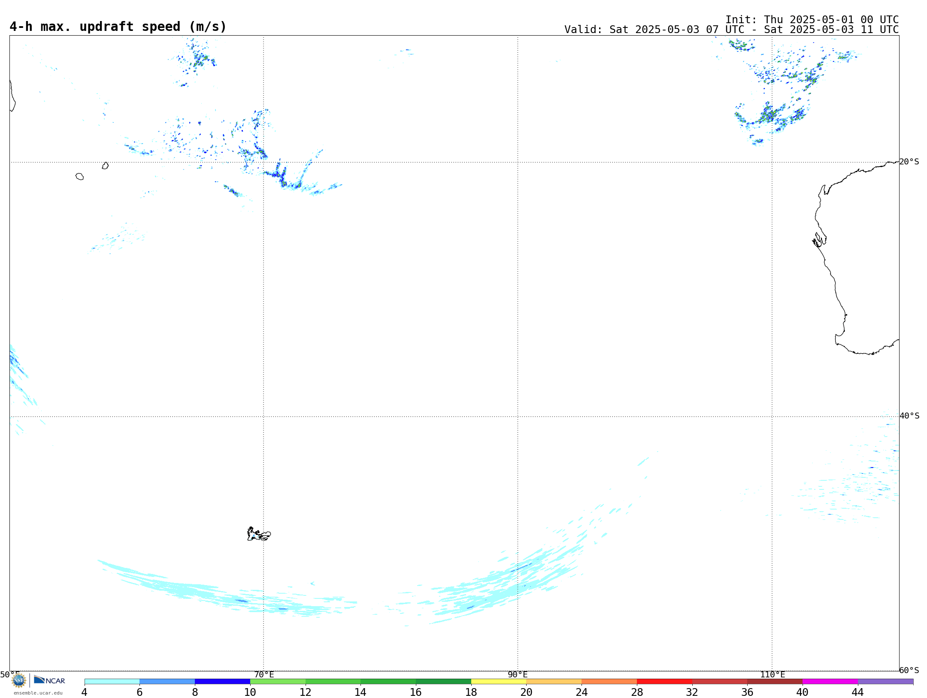Screen dimensions: 927x698
Task: Click the colorbar tick label '40'
Action: [803, 692]
